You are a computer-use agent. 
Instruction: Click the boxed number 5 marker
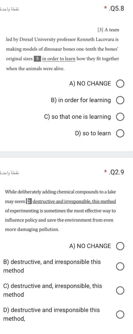tap(37, 59)
